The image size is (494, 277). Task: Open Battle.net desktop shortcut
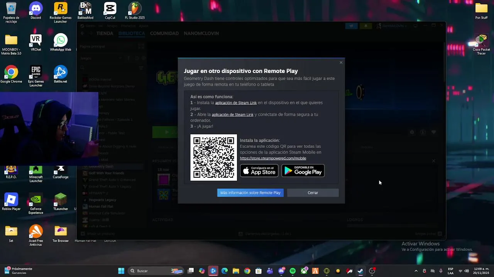61,75
